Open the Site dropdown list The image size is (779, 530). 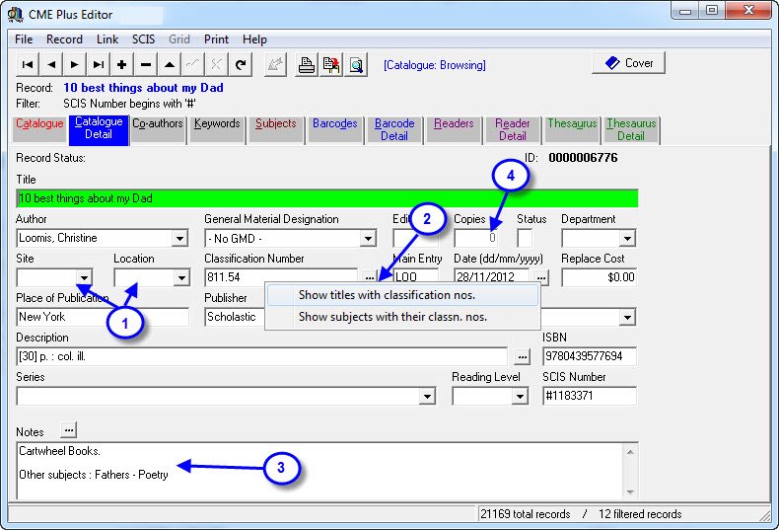[85, 277]
